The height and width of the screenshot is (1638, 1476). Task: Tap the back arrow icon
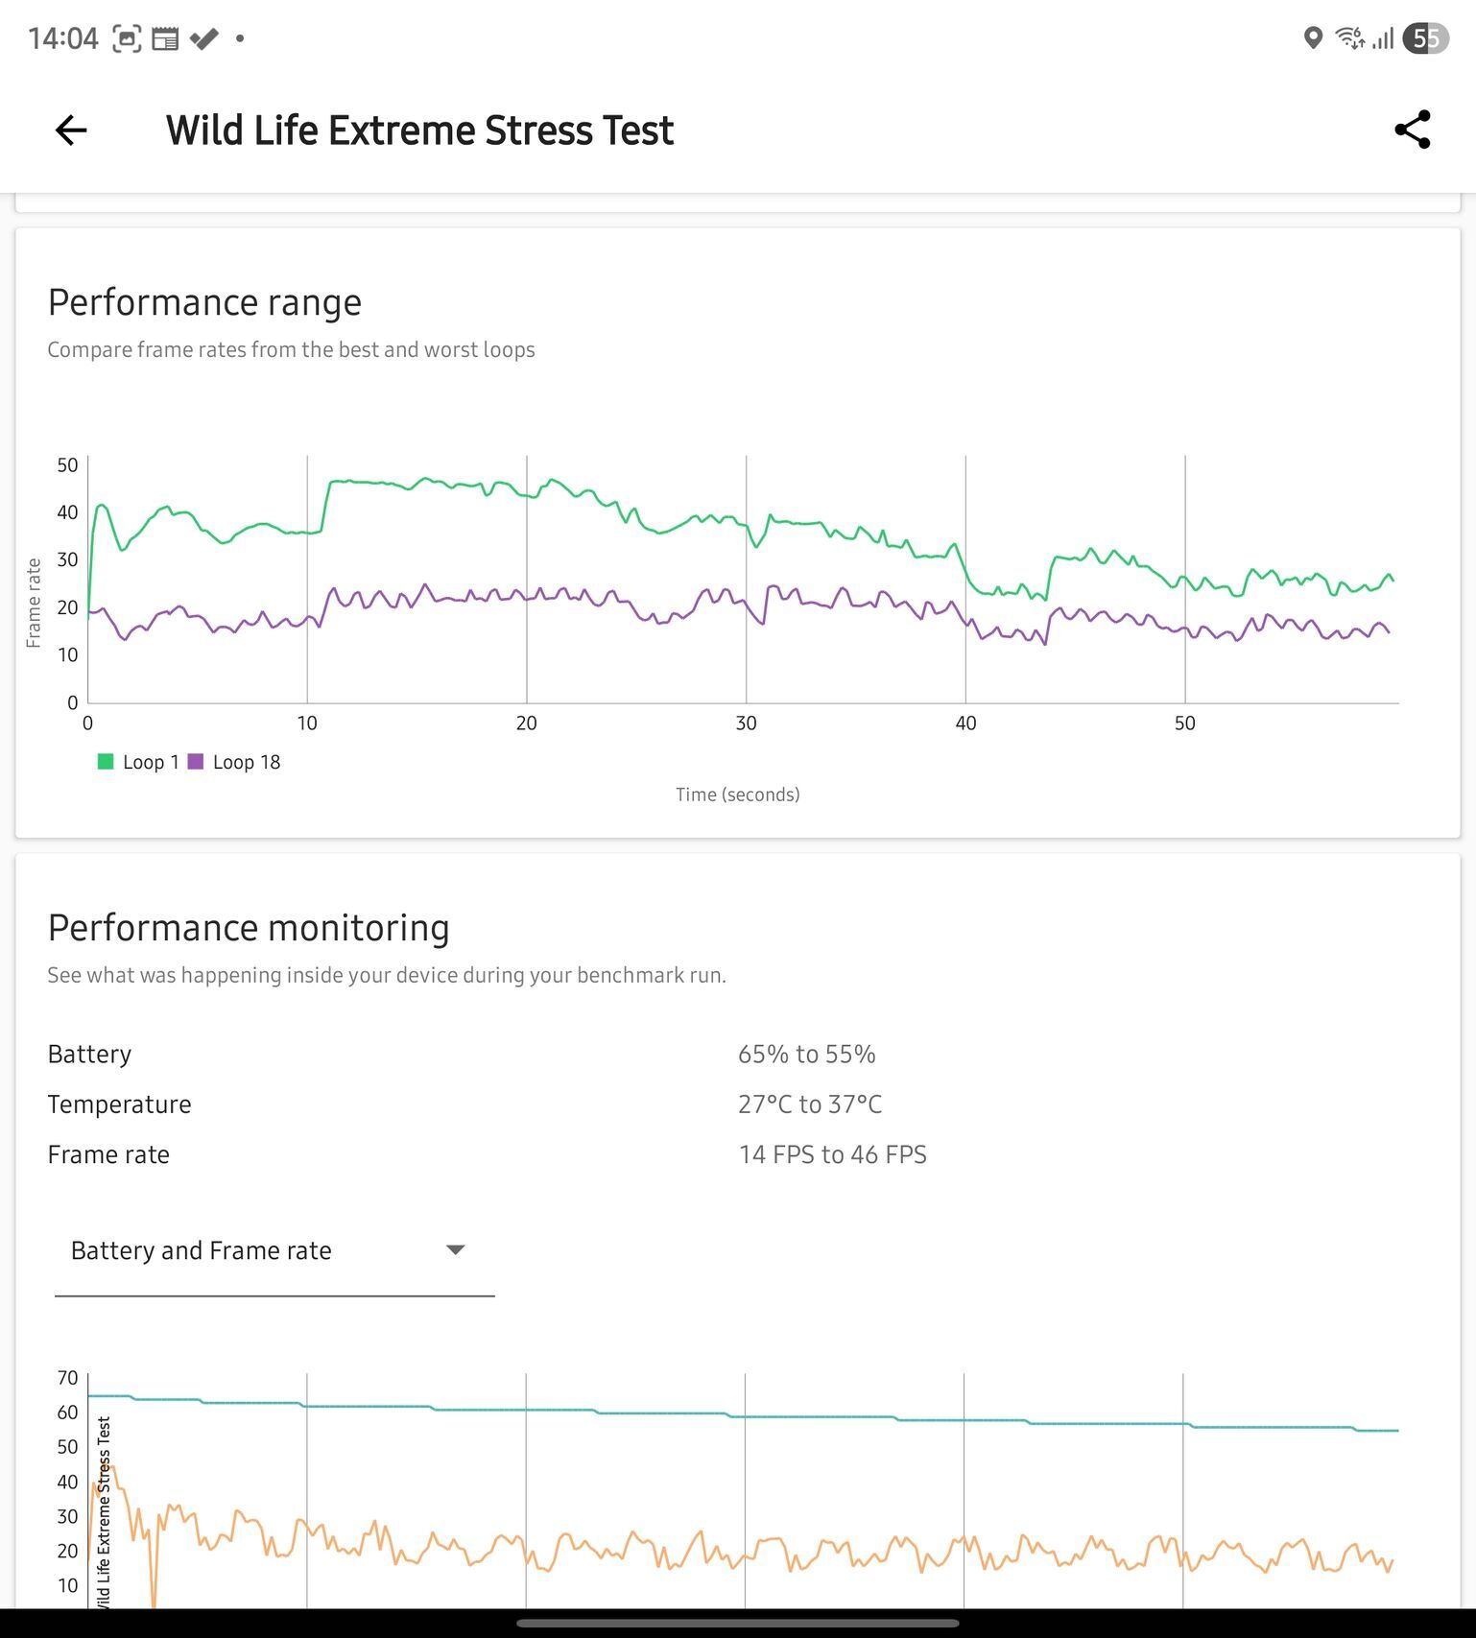[x=71, y=131]
